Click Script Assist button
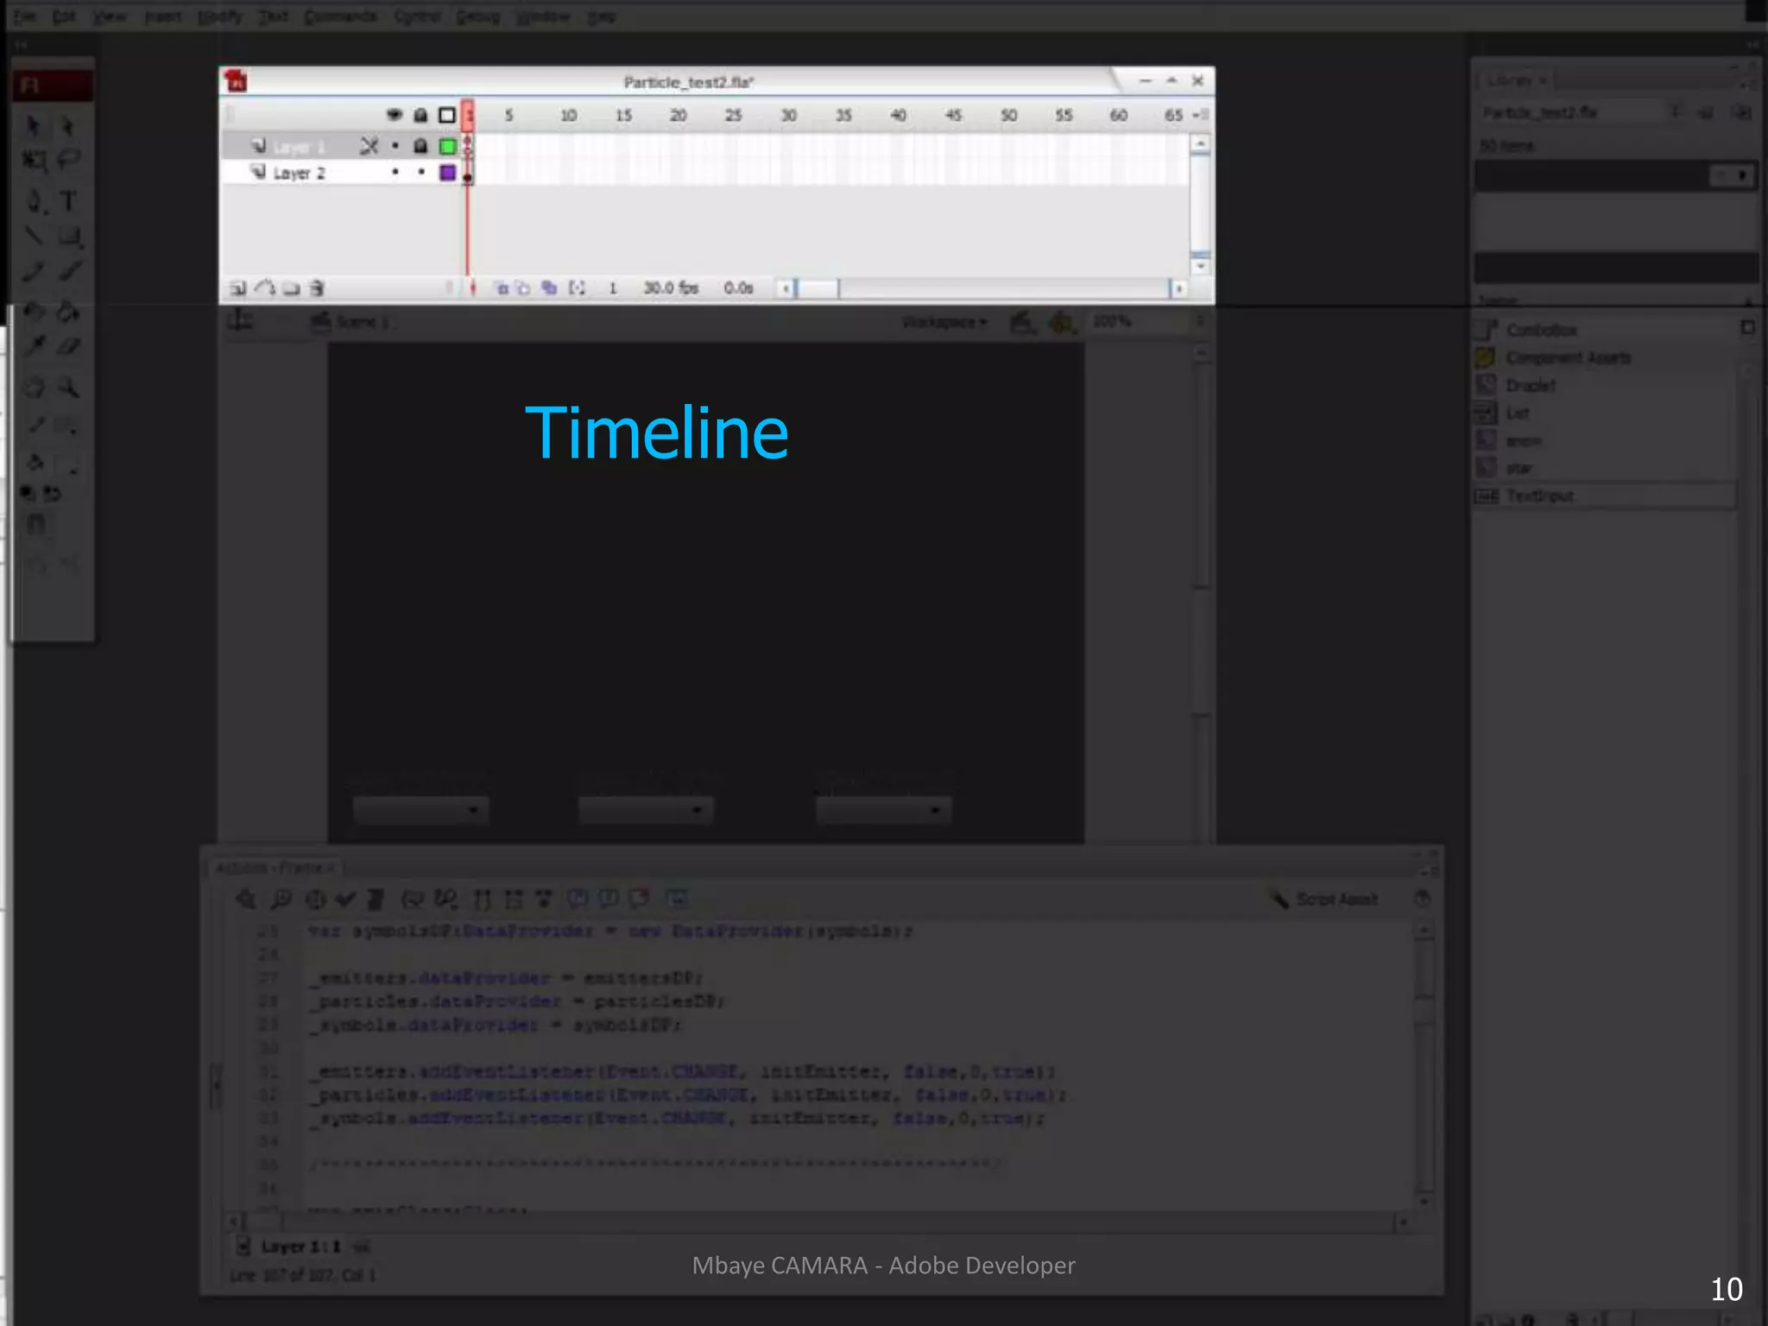This screenshot has width=1768, height=1326. [x=1324, y=900]
